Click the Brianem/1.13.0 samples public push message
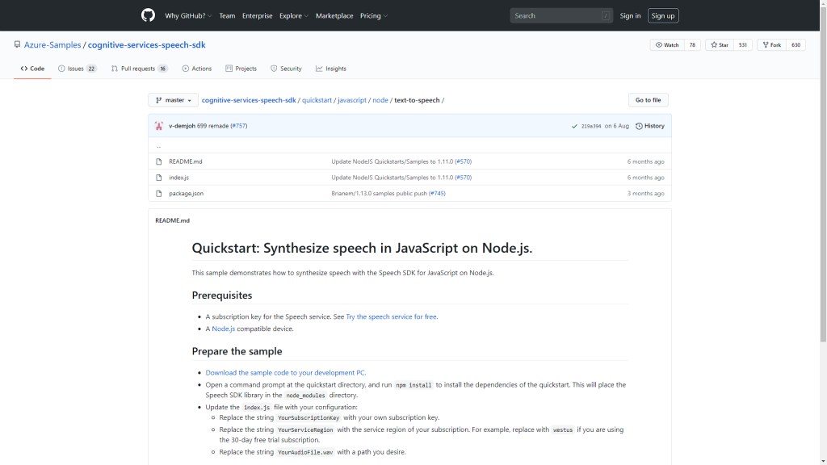 [379, 194]
